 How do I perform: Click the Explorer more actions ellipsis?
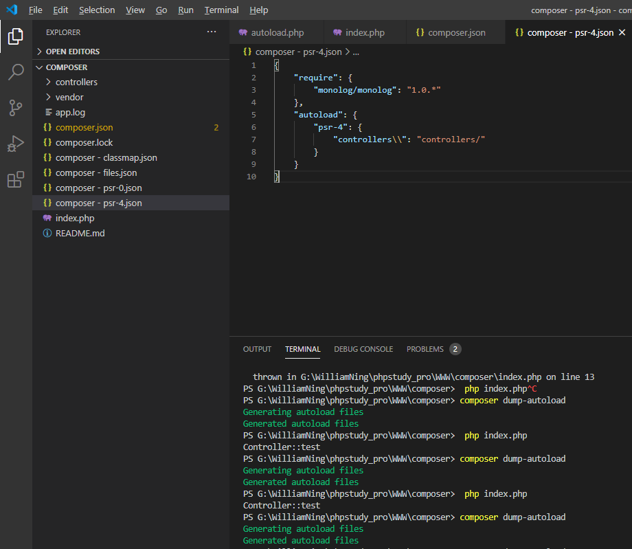pyautogui.click(x=212, y=32)
